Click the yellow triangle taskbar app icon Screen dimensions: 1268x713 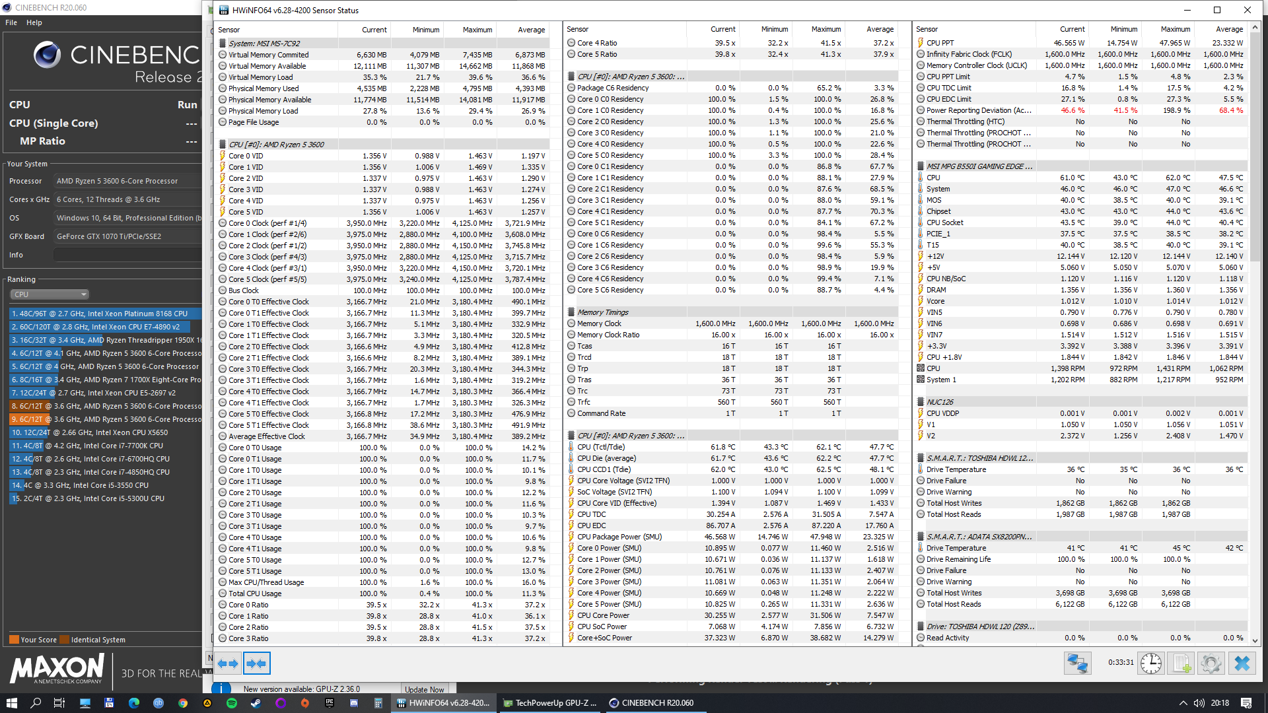click(207, 703)
